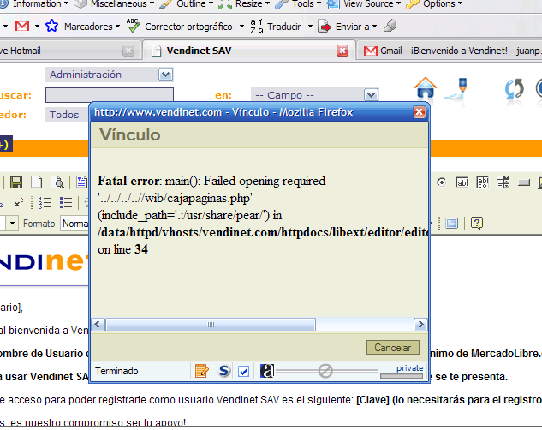Viewport: 542px width, 430px height.
Task: Click the scroll right arrow in popup
Action: pyautogui.click(x=420, y=325)
